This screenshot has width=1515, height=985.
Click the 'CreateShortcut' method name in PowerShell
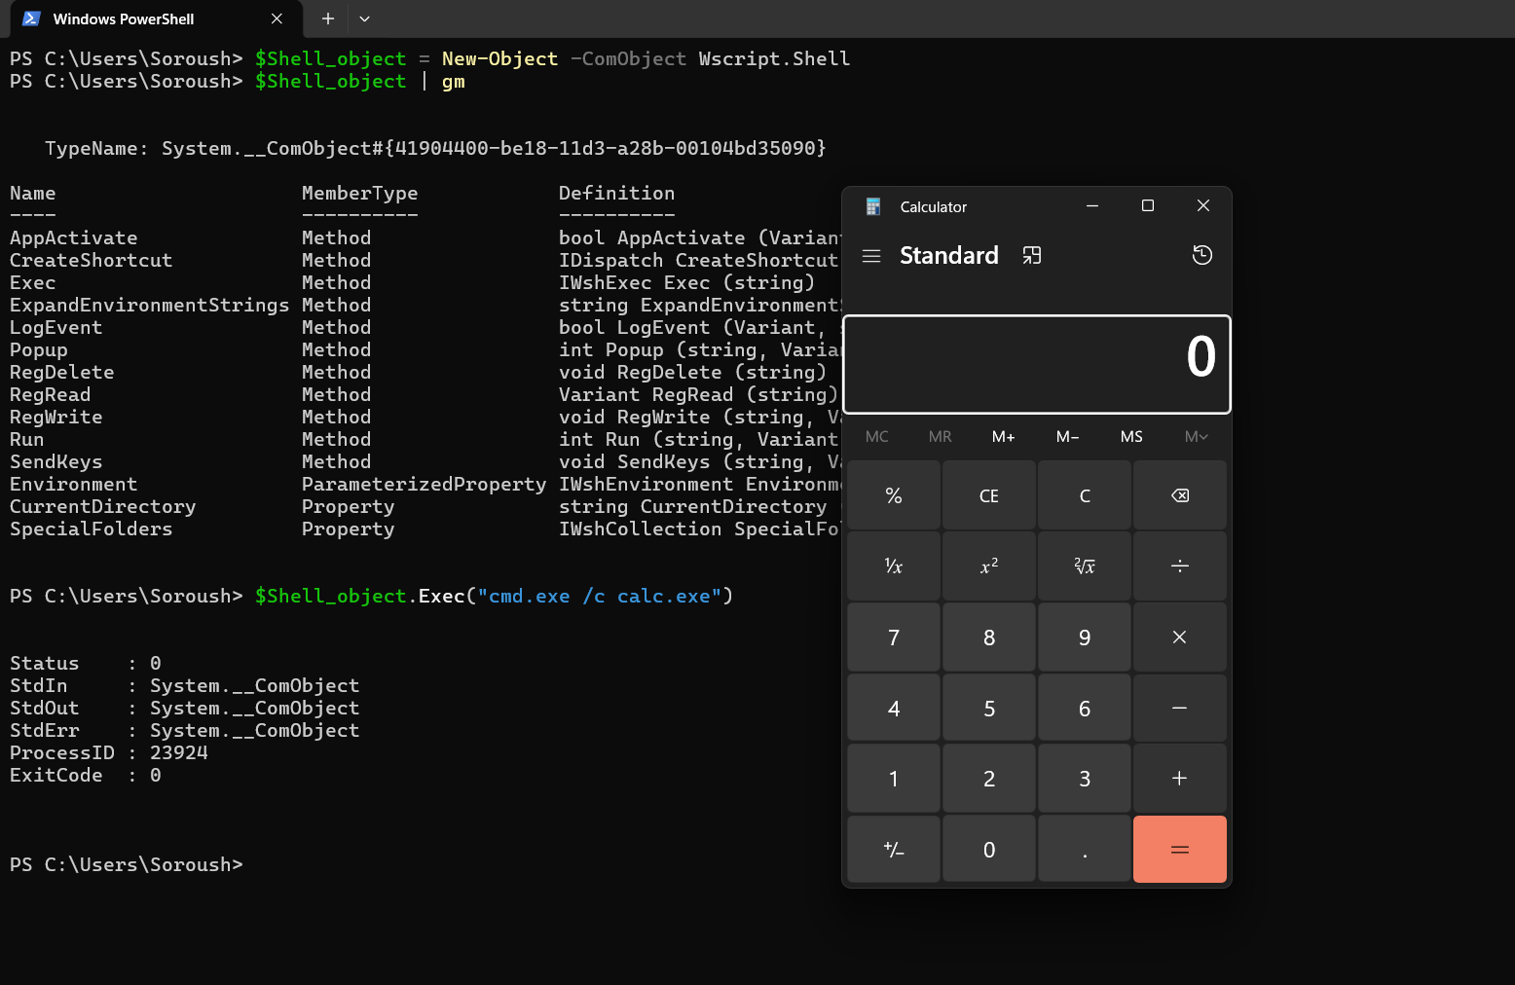[x=92, y=261]
